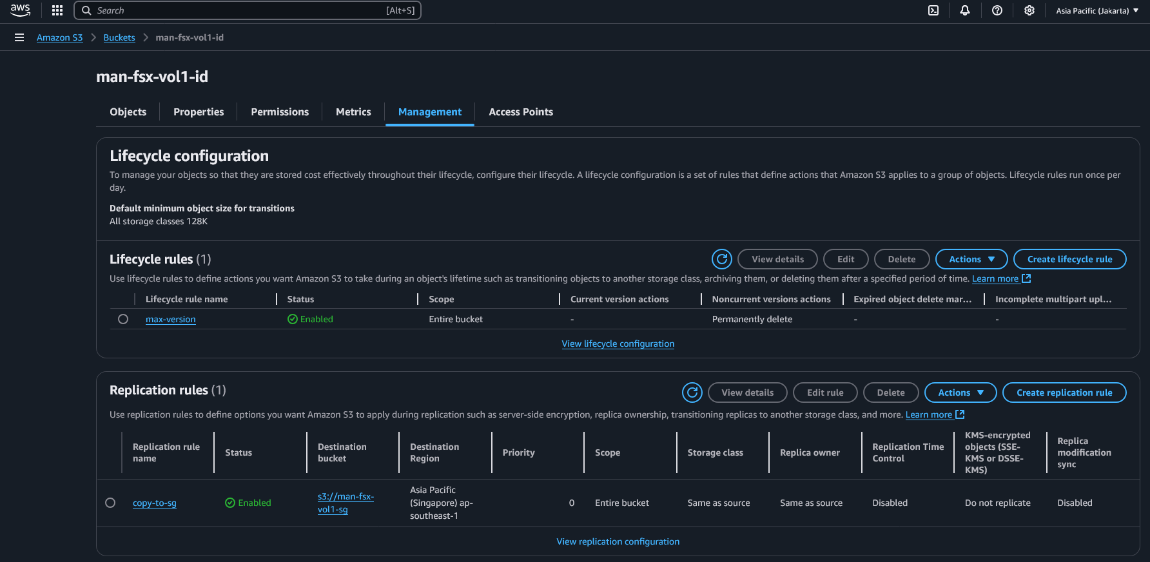
Task: Click the Replica modification sync column header
Action: (1084, 452)
